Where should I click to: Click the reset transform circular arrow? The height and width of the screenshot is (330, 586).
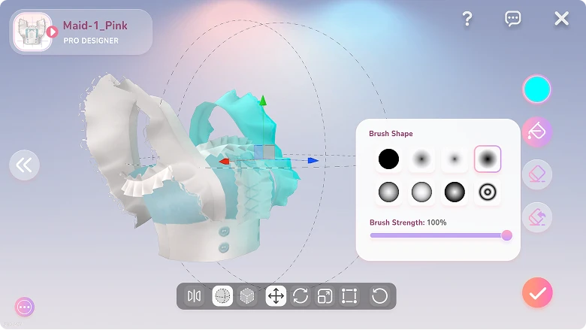[x=379, y=296]
